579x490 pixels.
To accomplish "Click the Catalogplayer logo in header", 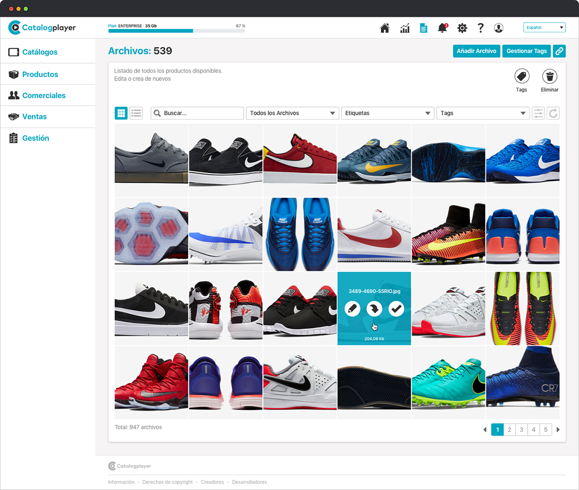I will [42, 27].
